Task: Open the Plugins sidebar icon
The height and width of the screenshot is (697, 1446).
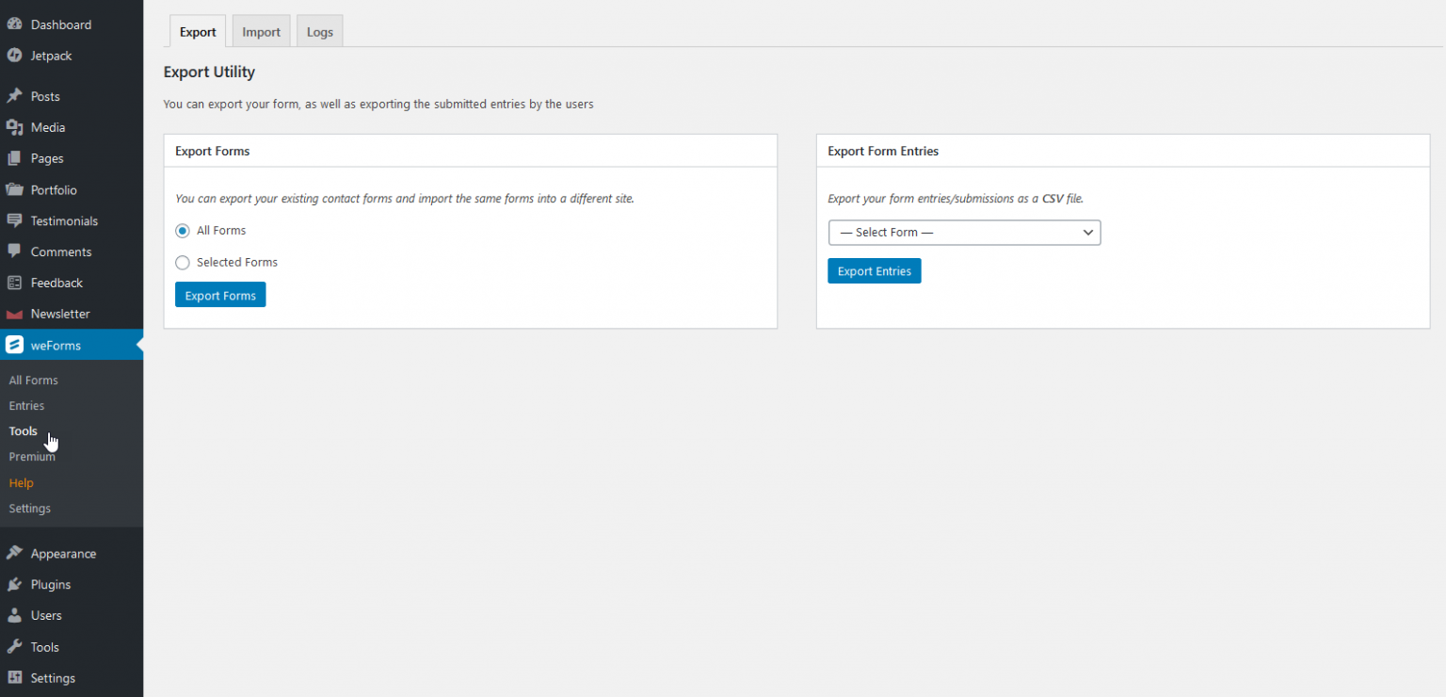Action: (15, 584)
